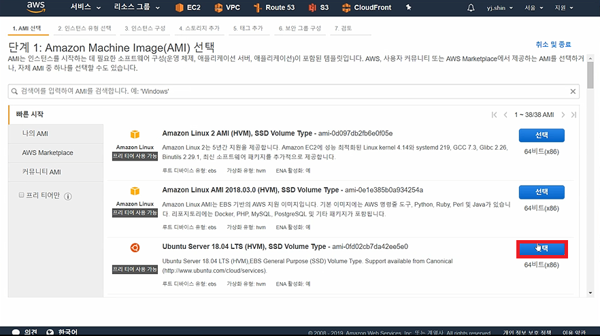Click the 취소 및 종료 link
Viewport: 600px width, 336px height.
[x=553, y=44]
